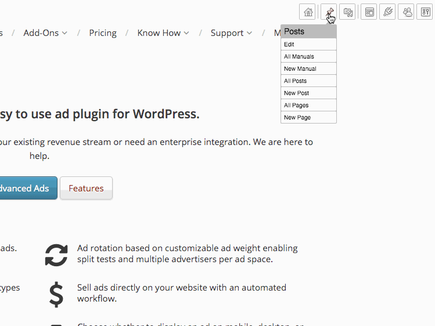Click the dollar sign icon

coord(56,295)
